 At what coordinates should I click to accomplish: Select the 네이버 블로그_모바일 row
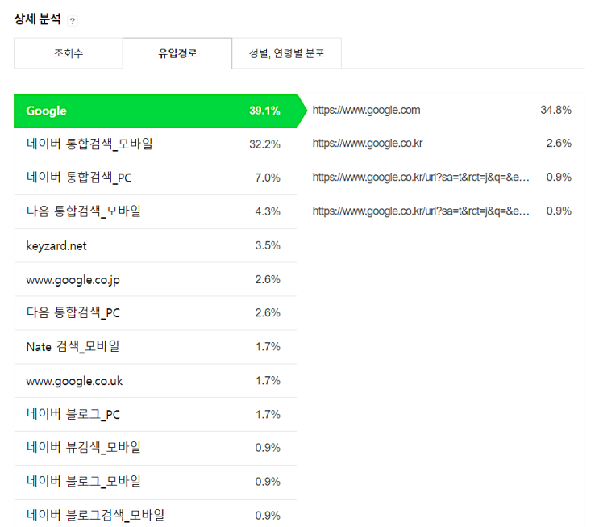(156, 482)
